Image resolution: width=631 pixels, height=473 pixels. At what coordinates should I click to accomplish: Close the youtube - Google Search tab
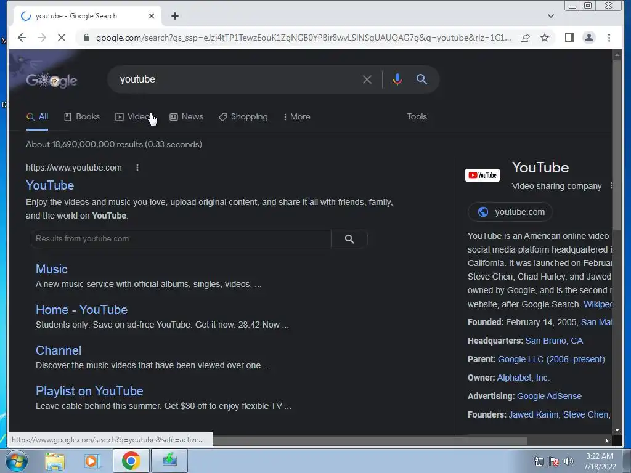(152, 16)
